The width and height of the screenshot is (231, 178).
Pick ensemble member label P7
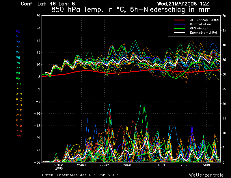point(18,68)
